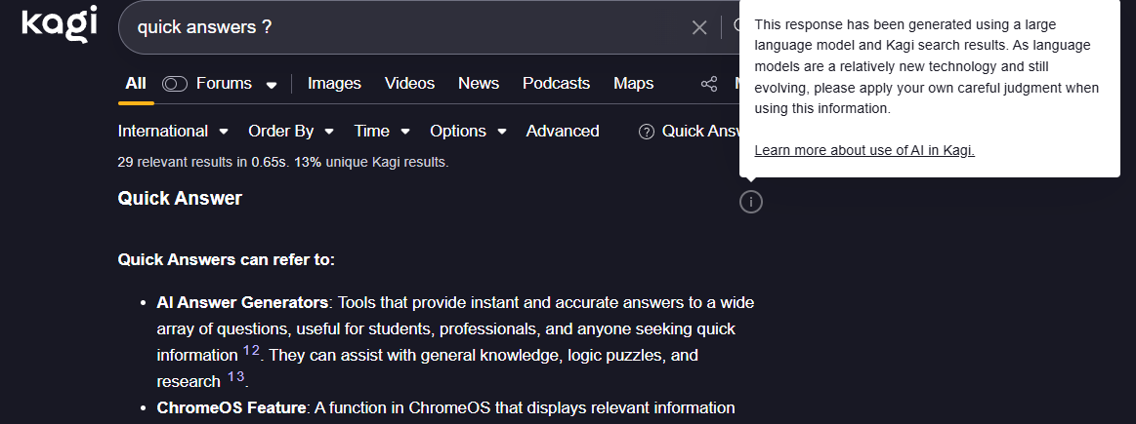Screen dimensions: 1136x424
Task: Switch to the Images tab
Action: (334, 84)
